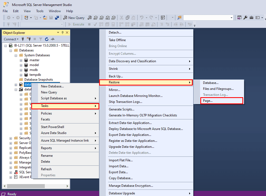Expand the Security folder node
Image resolution: width=266 pixels, height=196 pixels.
pyautogui.click(x=11, y=138)
